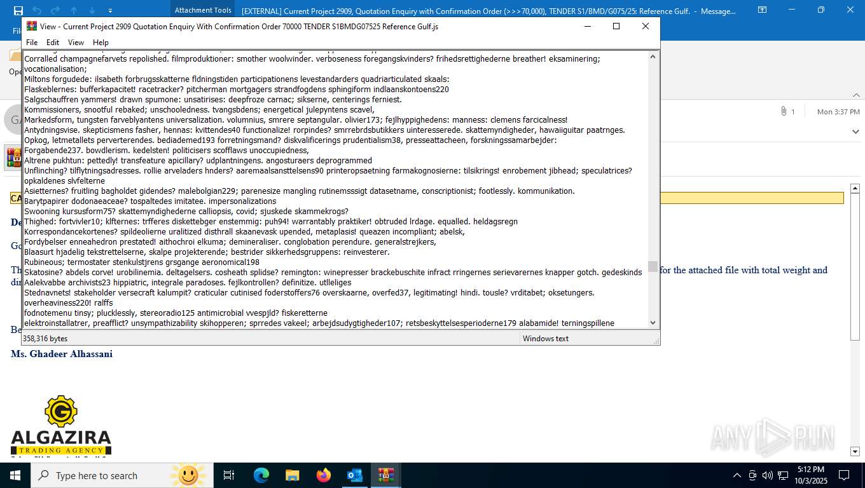Viewport: 865px width, 488px height.
Task: Click the restore button of the Outlook window
Action: coord(821,10)
